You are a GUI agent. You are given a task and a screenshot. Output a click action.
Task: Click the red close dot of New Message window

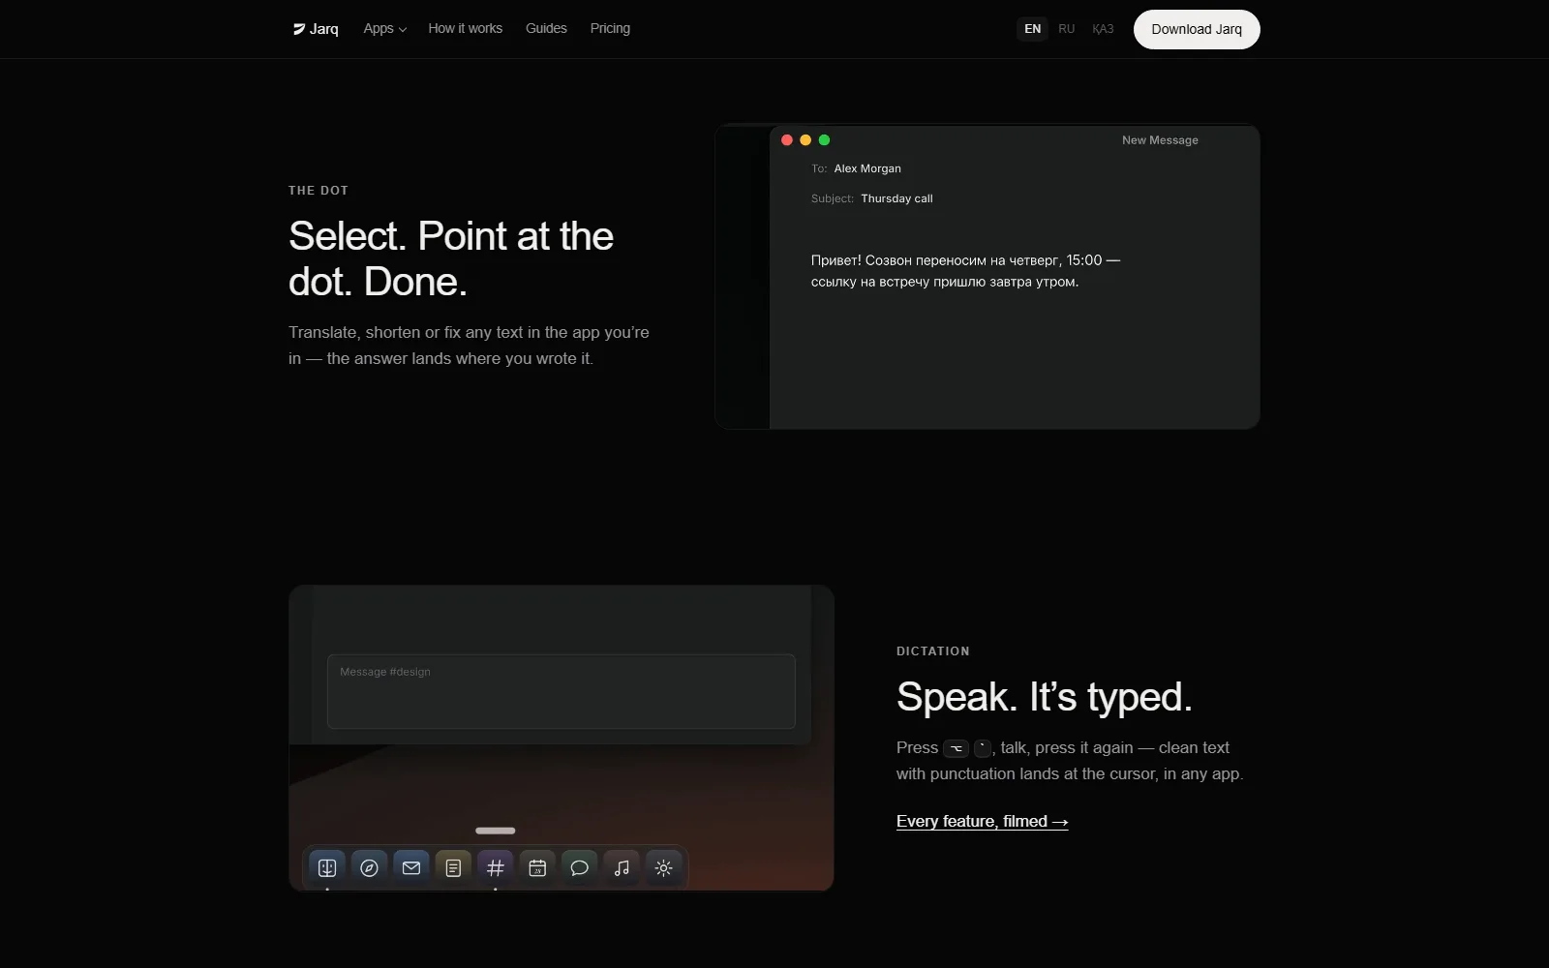point(787,140)
